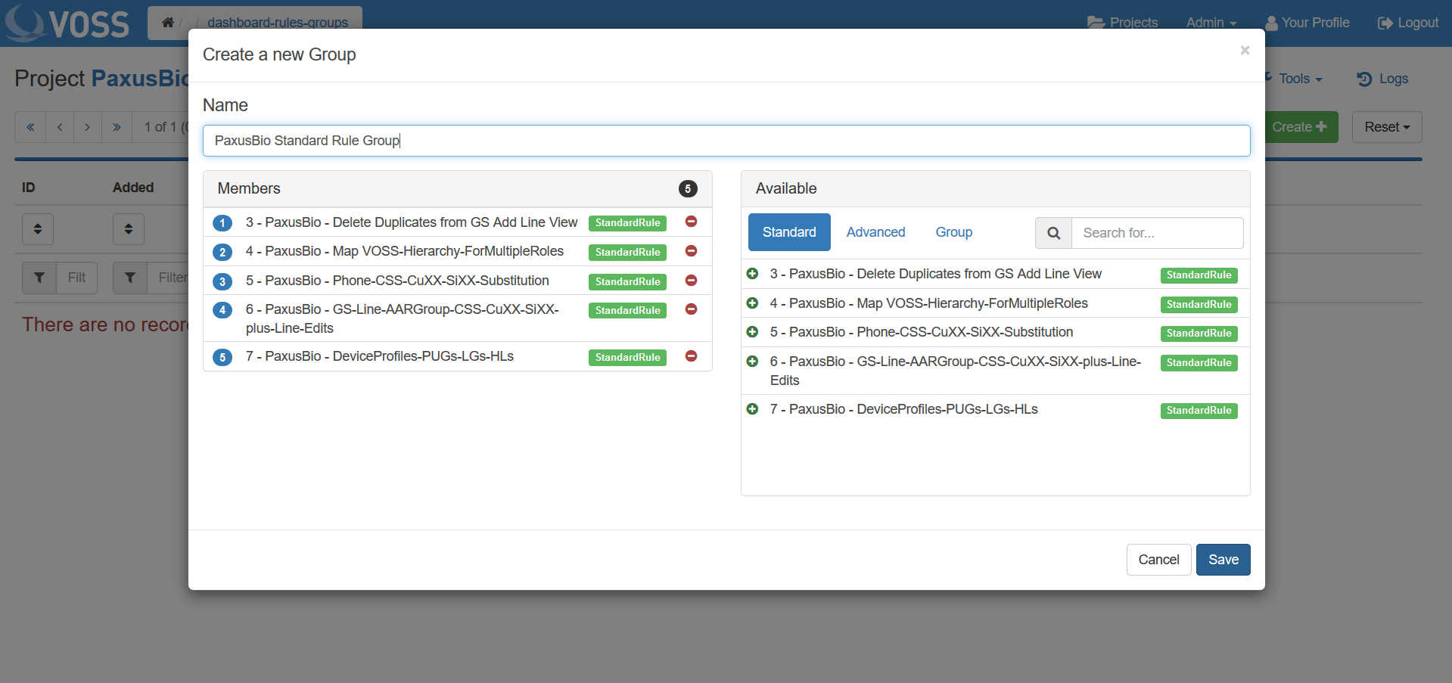Add Delete Duplicates rule from Available list
This screenshot has height=683, width=1452.
point(752,274)
